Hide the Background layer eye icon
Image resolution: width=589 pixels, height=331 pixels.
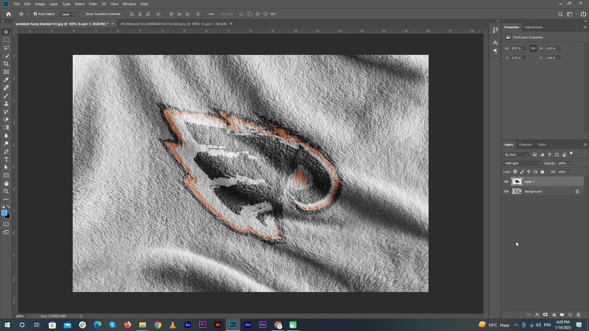506,191
